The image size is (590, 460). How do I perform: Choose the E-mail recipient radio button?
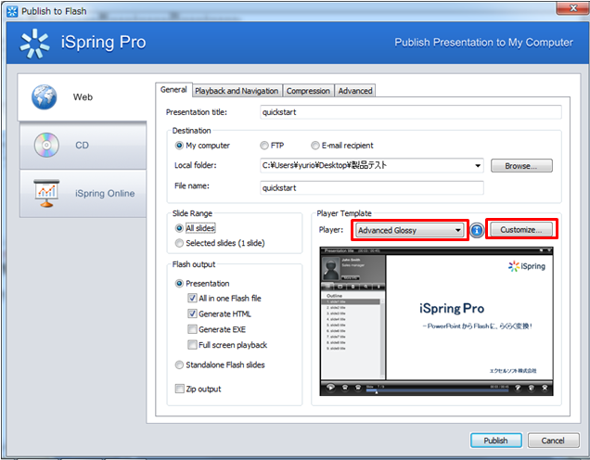[x=314, y=146]
